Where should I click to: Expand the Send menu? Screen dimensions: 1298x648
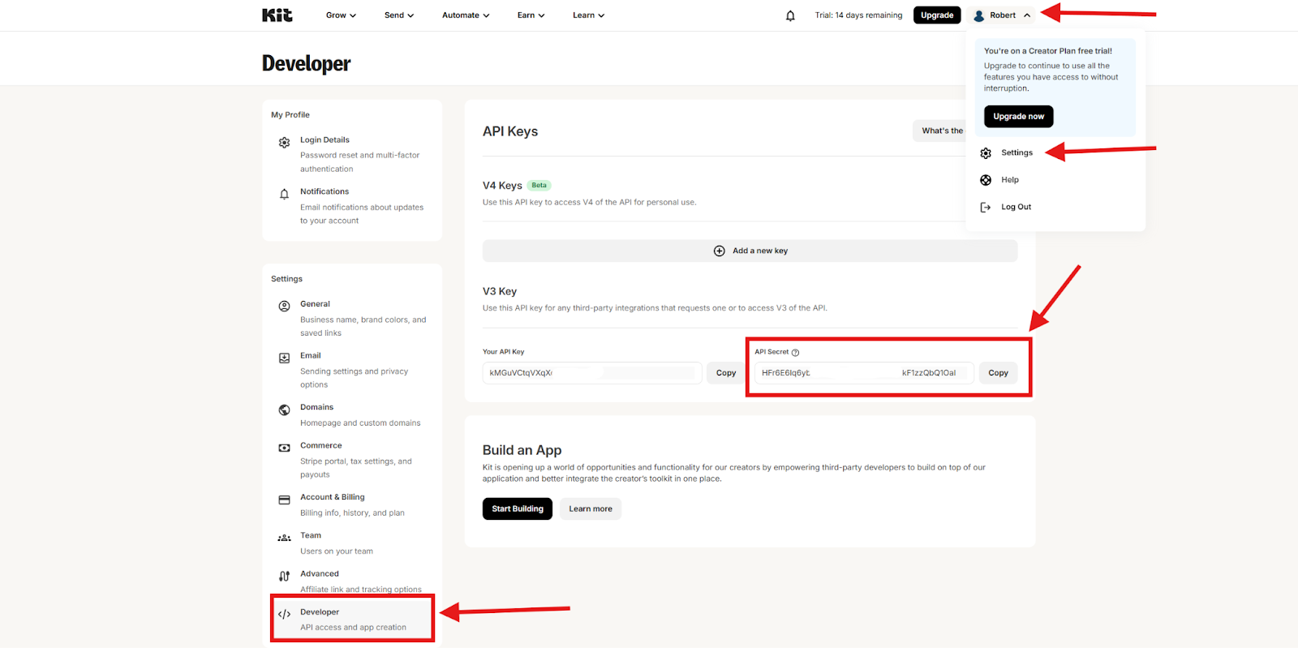tap(399, 15)
